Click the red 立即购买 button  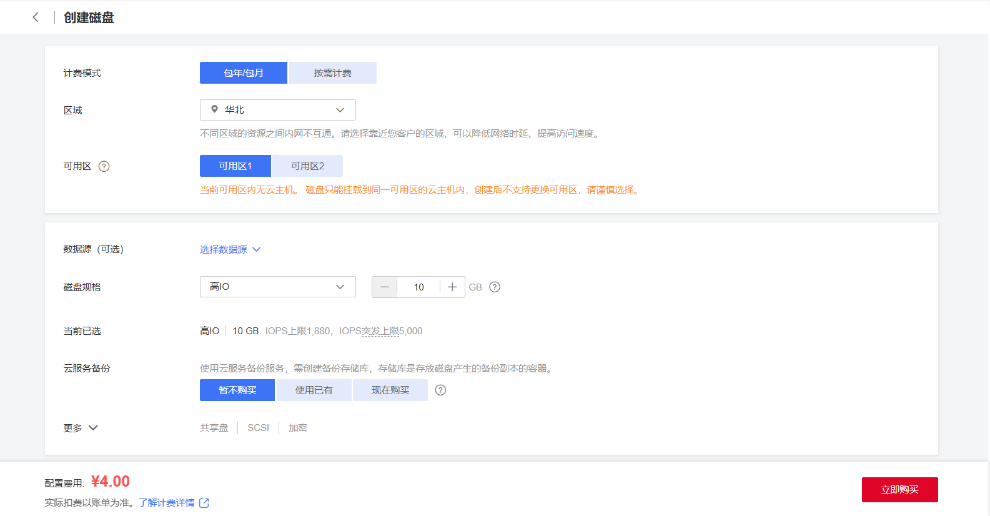(x=899, y=490)
